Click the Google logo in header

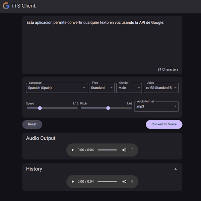pyautogui.click(x=6, y=6)
